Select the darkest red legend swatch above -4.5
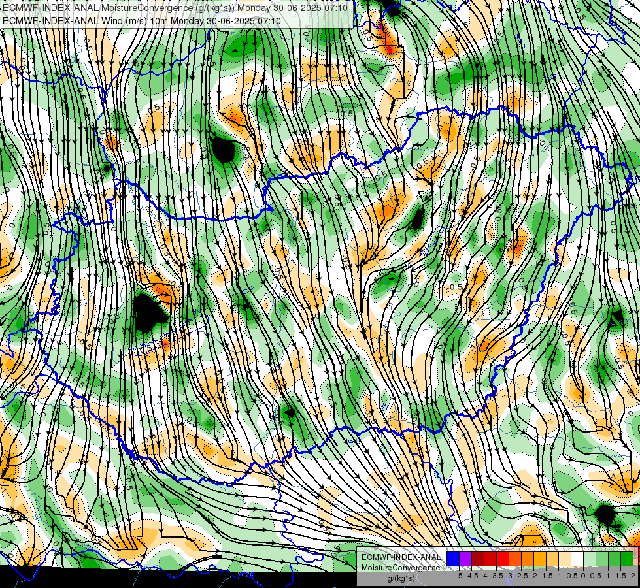 click(x=478, y=559)
